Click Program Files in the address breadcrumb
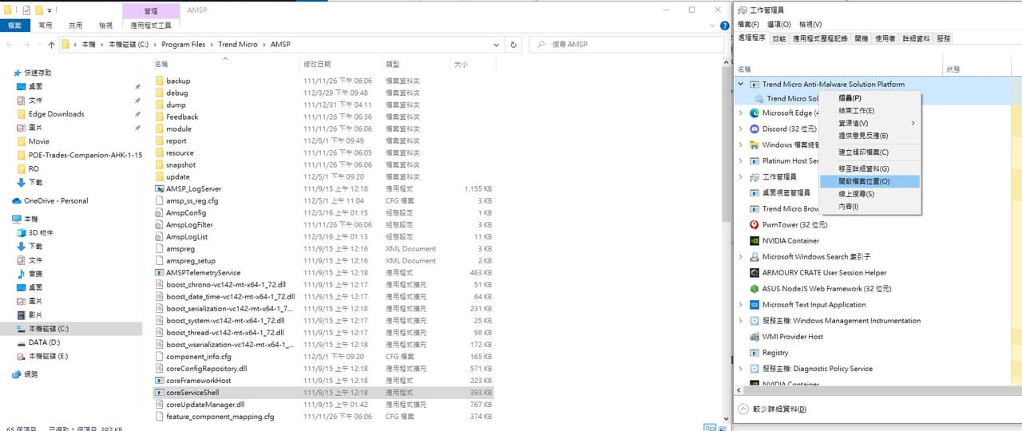 (x=184, y=45)
